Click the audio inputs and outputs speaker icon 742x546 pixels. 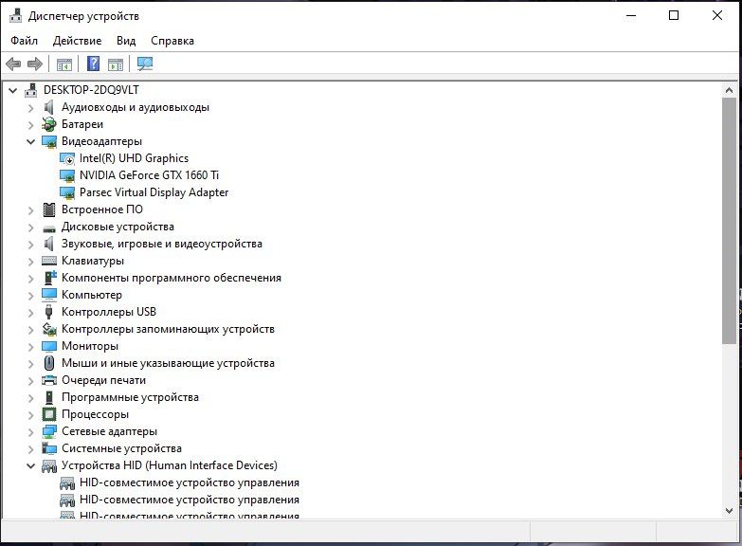(x=48, y=107)
